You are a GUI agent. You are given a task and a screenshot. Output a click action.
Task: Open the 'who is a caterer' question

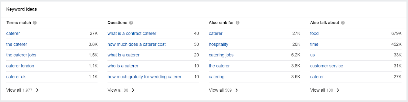pos(123,66)
